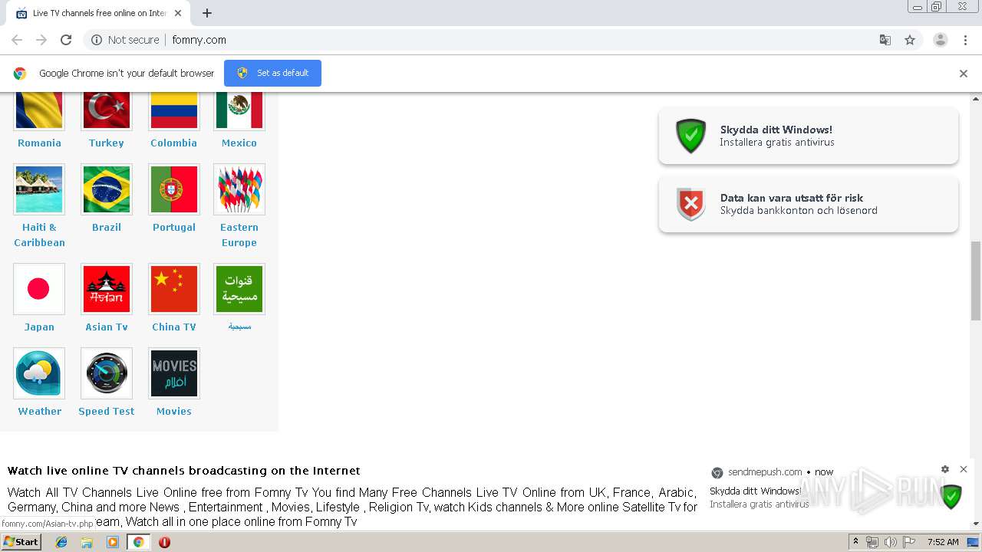Open Windows Media Player on taskbar
This screenshot has height=552, width=982.
click(113, 542)
